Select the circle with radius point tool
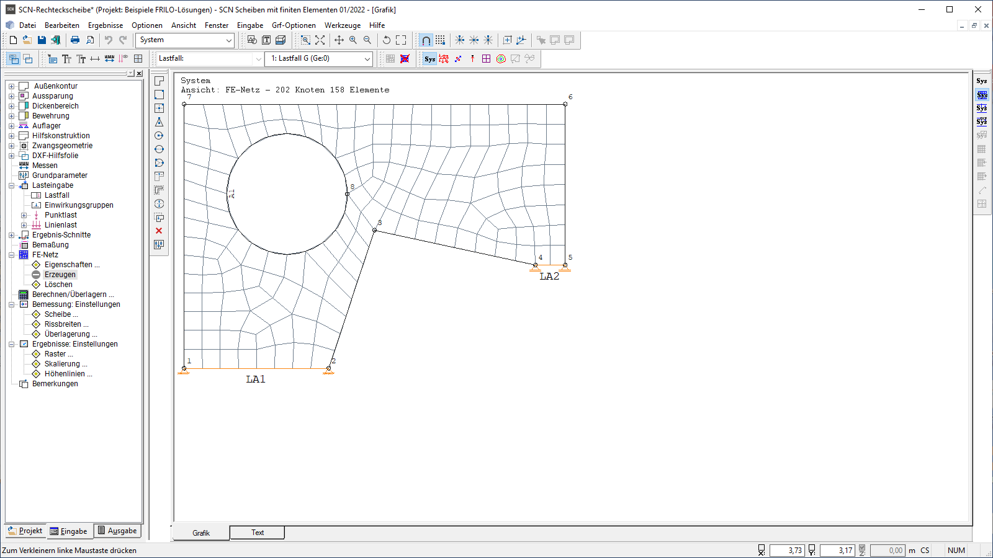 click(159, 136)
